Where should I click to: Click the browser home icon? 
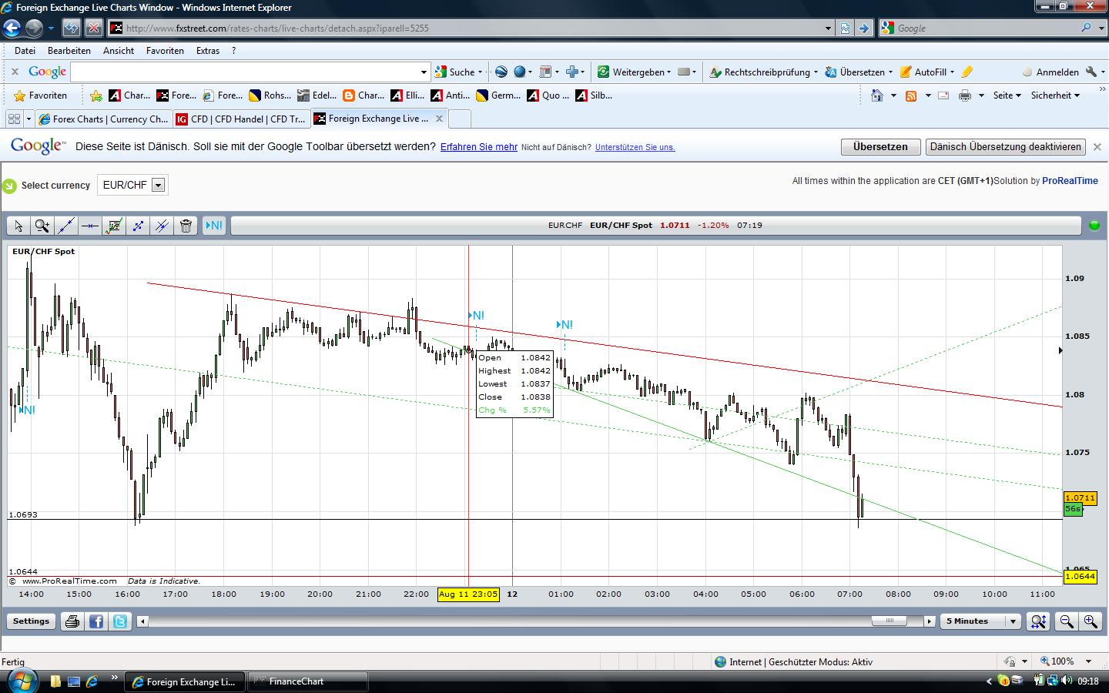point(877,95)
